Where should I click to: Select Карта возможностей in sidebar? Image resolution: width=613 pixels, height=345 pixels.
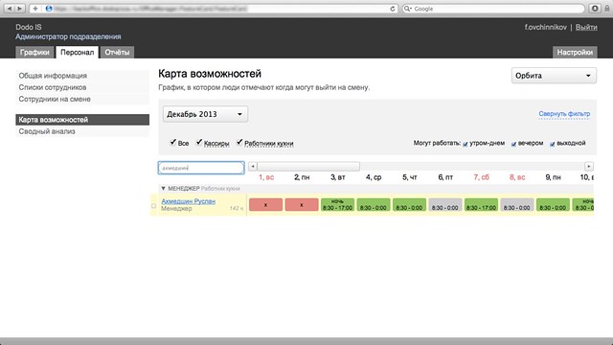coord(82,120)
